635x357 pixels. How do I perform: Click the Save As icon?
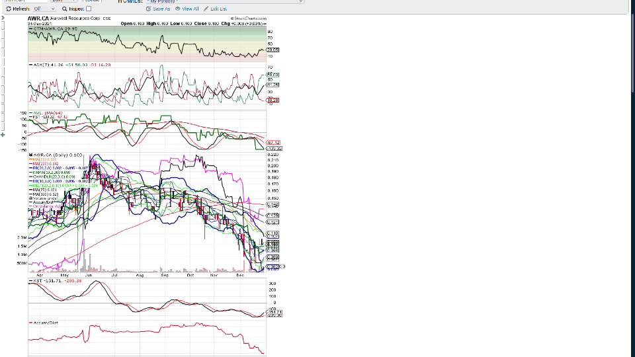[x=148, y=9]
